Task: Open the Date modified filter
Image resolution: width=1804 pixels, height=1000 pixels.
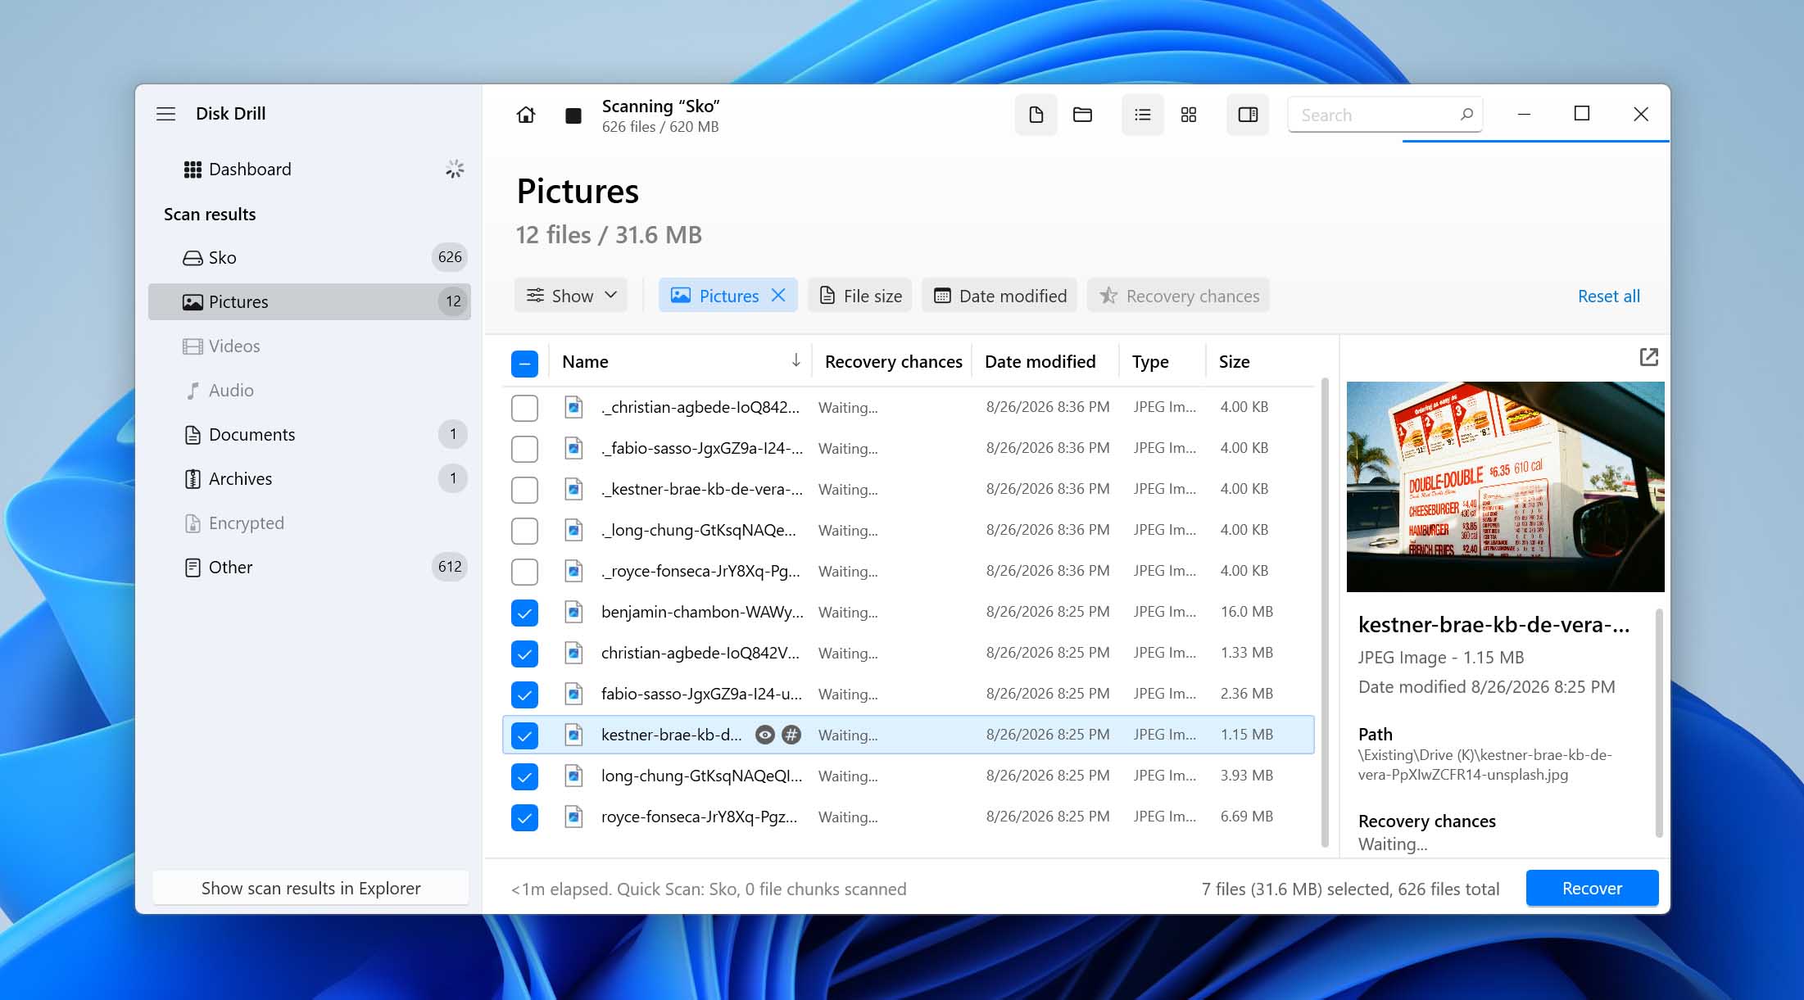Action: [x=1000, y=296]
